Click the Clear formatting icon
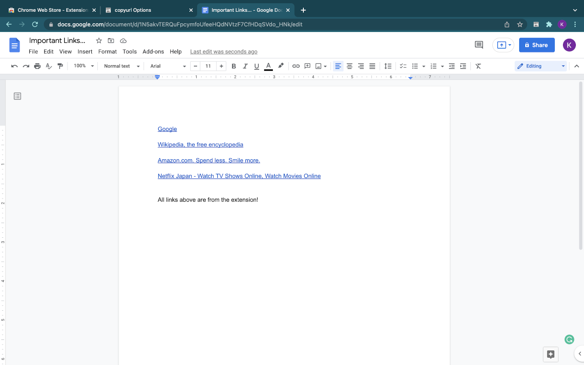The width and height of the screenshot is (584, 365). tap(478, 66)
